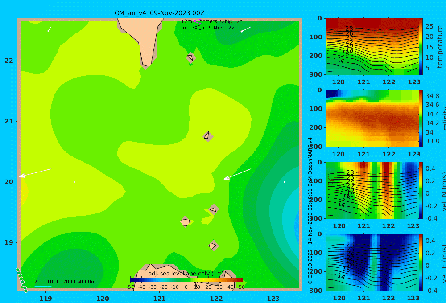Click latitude label 21 on main map

tap(9, 121)
